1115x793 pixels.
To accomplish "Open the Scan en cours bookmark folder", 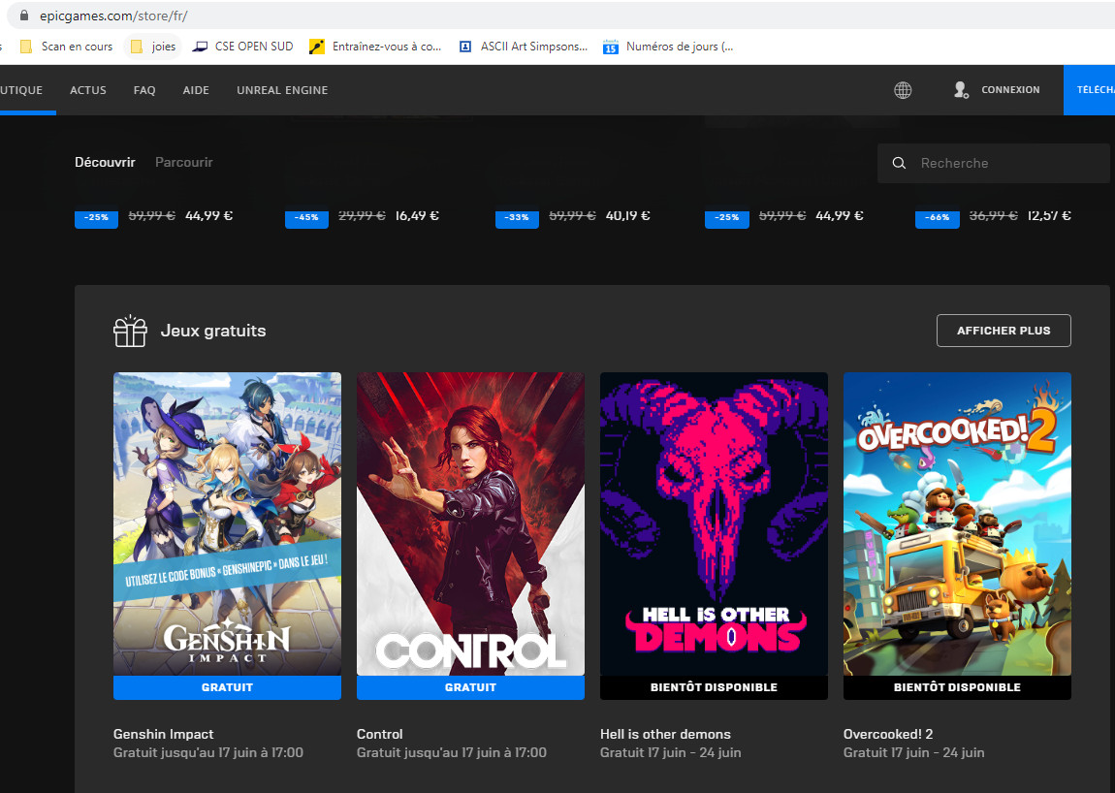I will (67, 47).
